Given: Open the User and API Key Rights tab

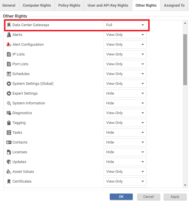Looking at the screenshot, I should click(108, 5).
